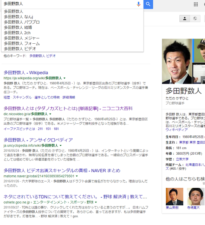Open the スキャンダル sitelink under Wikipedia
205x225 pixels.
coord(22,97)
